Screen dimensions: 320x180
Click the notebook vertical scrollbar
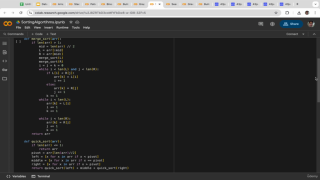(x=318, y=80)
